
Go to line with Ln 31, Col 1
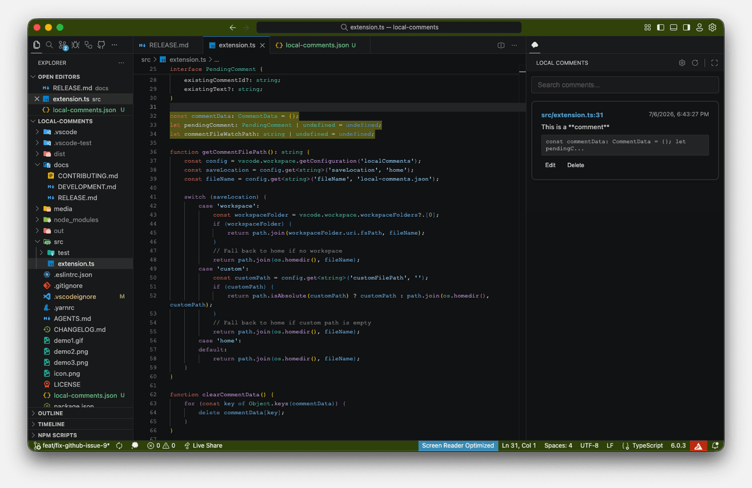pyautogui.click(x=519, y=445)
